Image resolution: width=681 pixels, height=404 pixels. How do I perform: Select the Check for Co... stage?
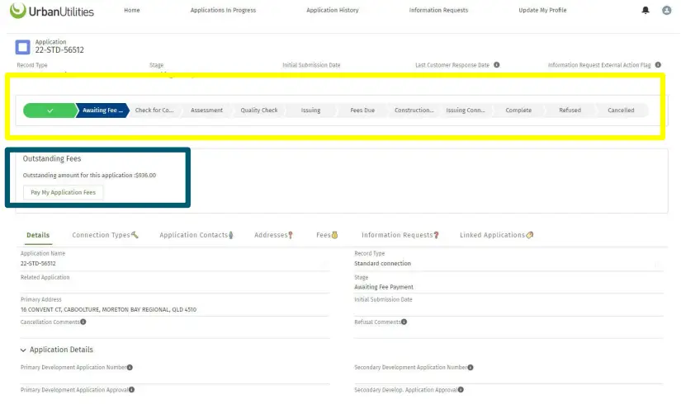tap(154, 110)
